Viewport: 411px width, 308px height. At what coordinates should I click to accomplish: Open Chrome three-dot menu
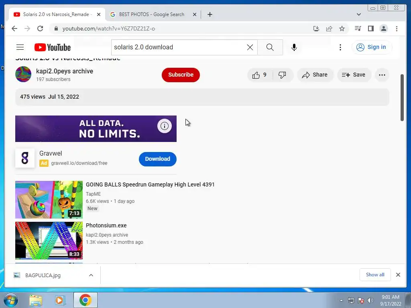397,28
